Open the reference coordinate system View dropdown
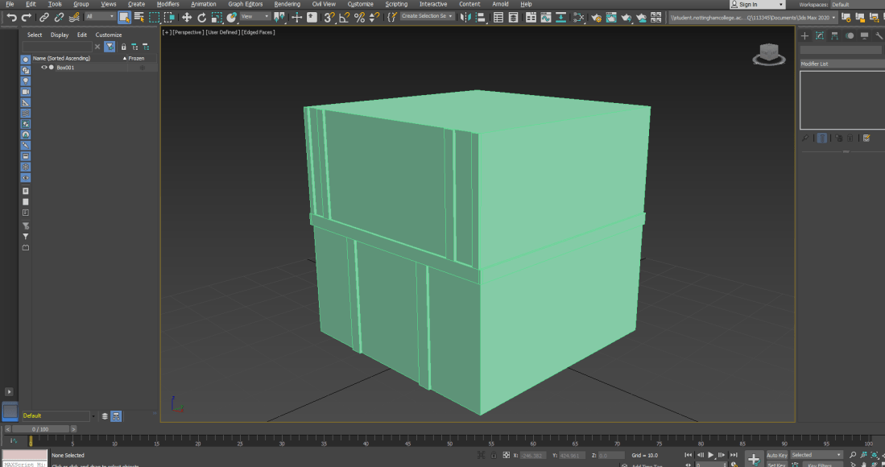 click(x=255, y=17)
